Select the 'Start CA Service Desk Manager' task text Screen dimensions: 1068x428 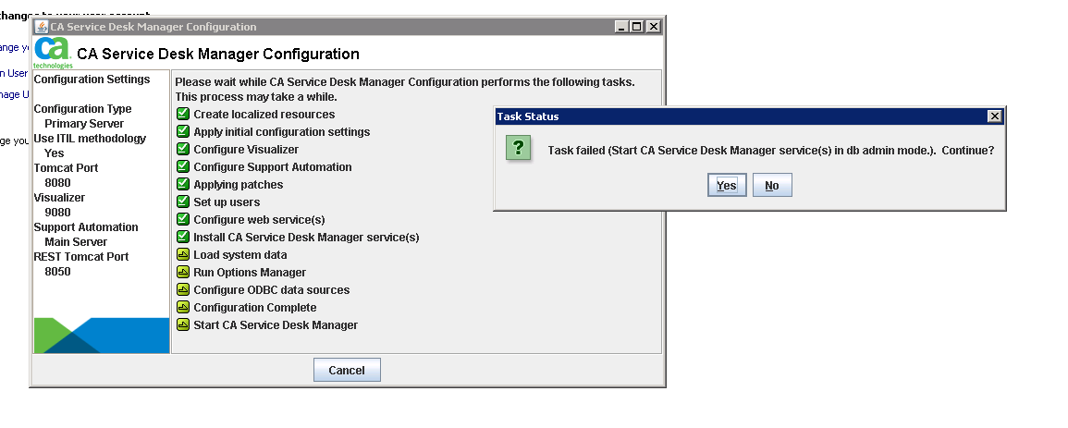click(x=276, y=325)
